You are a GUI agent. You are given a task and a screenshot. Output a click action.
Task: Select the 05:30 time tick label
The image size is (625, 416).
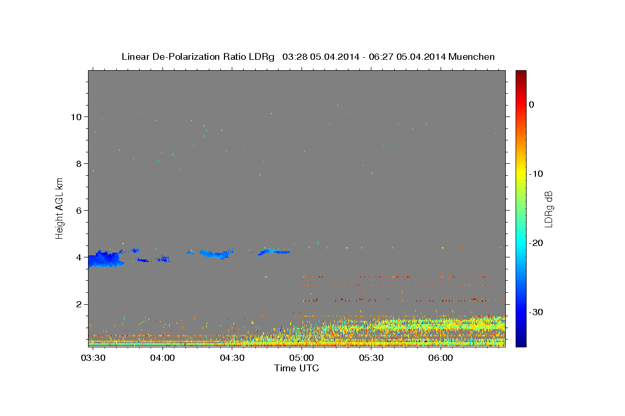[371, 358]
